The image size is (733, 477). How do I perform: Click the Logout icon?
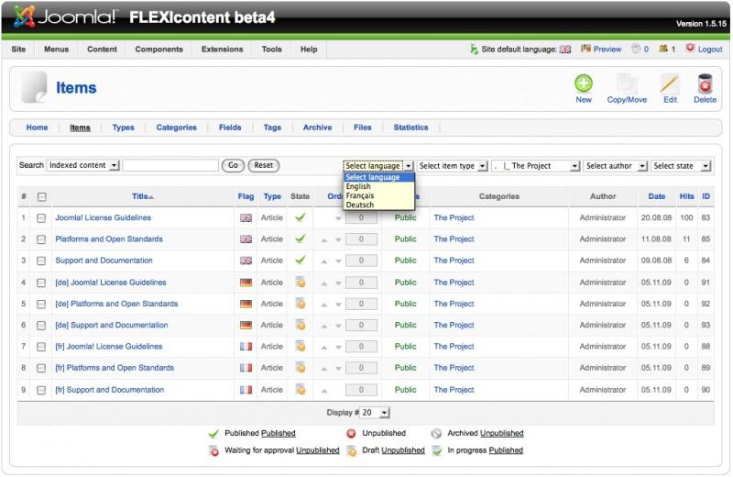click(x=690, y=48)
